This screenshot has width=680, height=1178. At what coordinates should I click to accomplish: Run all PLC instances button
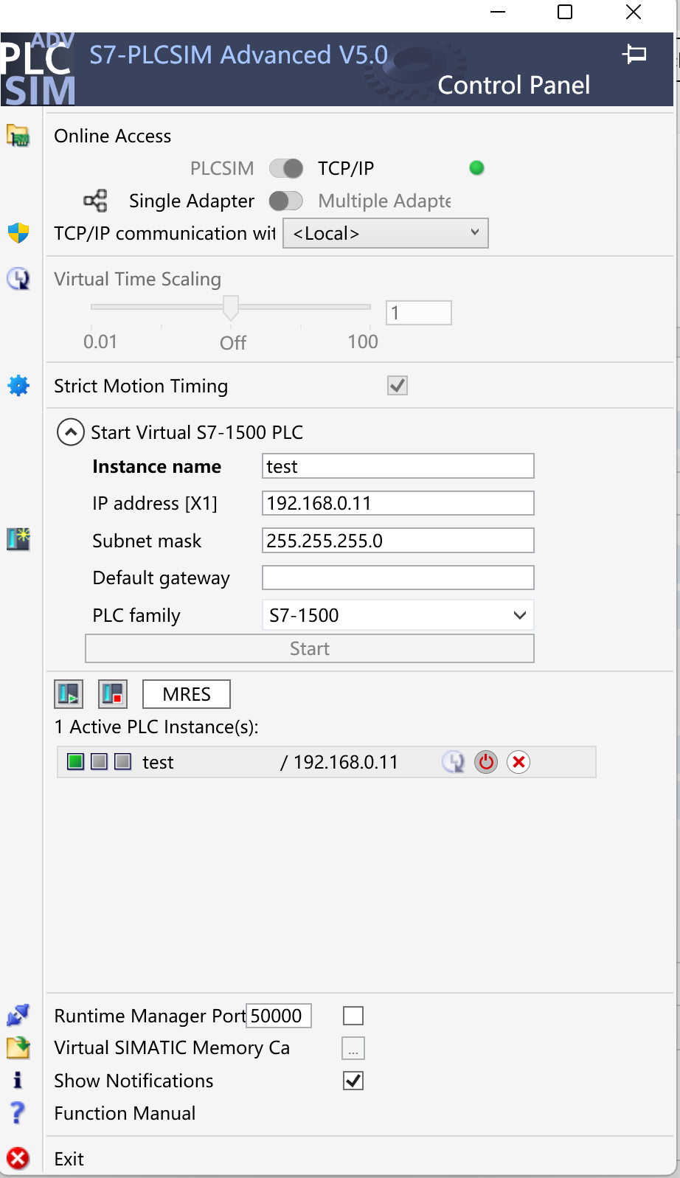(69, 694)
